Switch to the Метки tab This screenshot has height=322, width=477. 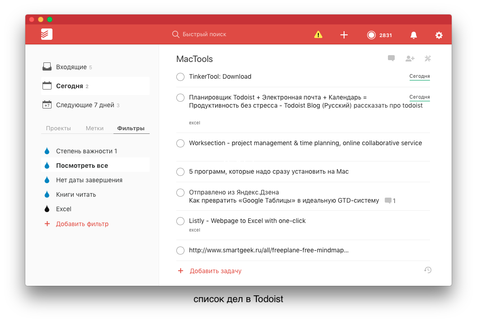[x=94, y=128]
